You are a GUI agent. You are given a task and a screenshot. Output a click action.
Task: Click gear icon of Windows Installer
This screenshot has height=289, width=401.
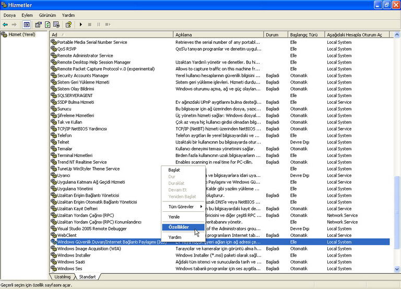point(54,255)
